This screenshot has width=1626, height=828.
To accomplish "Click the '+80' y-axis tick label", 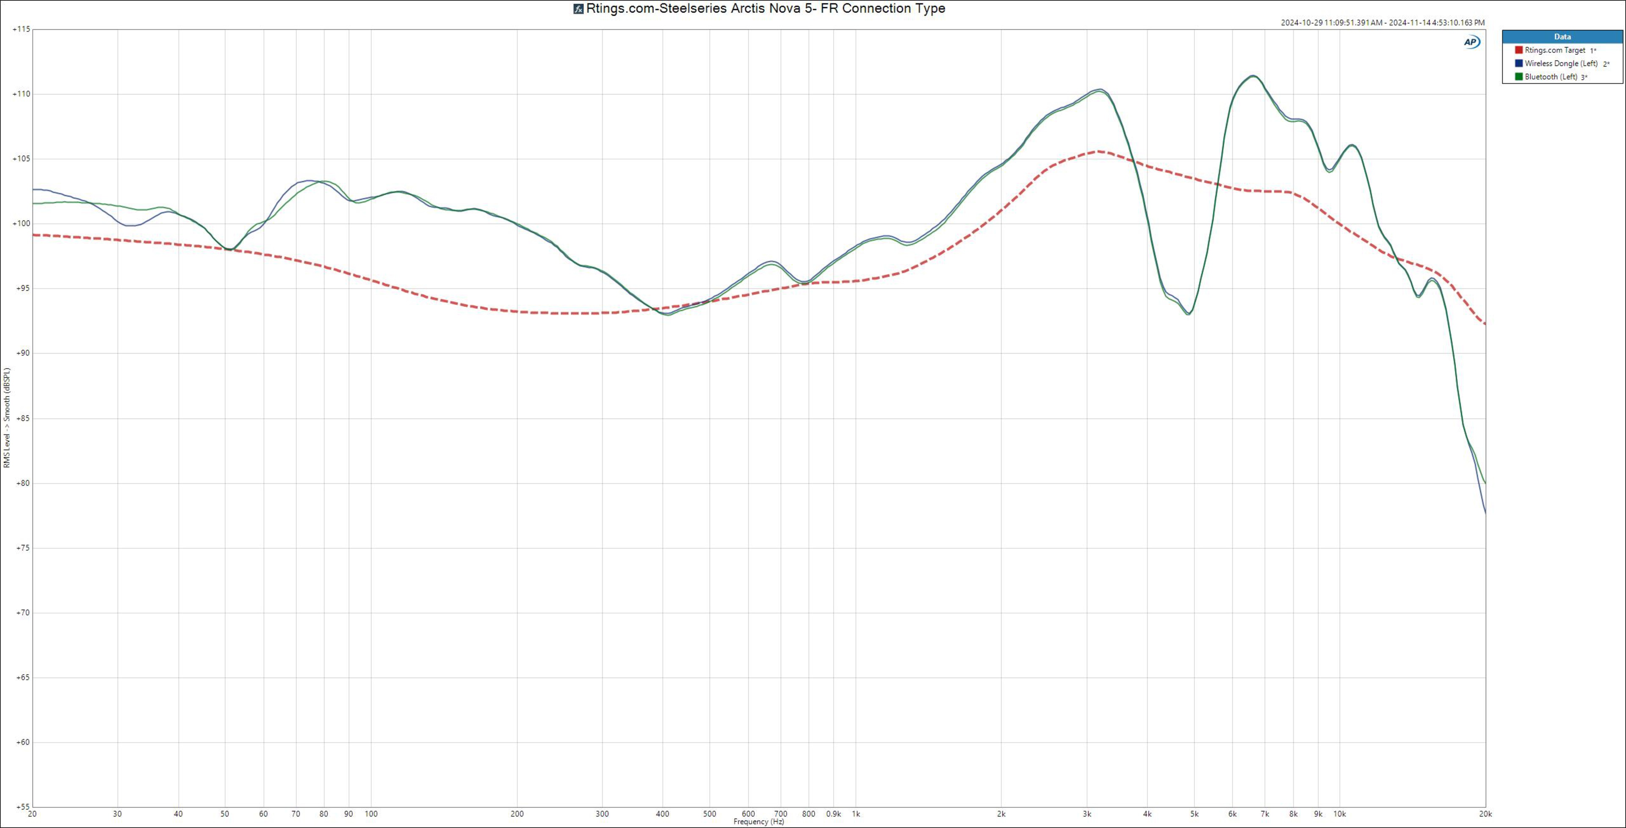I will click(23, 483).
